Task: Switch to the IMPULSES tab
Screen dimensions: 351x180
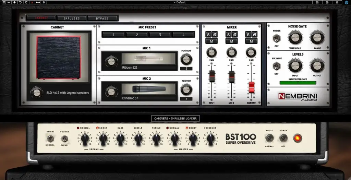Action: click(72, 18)
